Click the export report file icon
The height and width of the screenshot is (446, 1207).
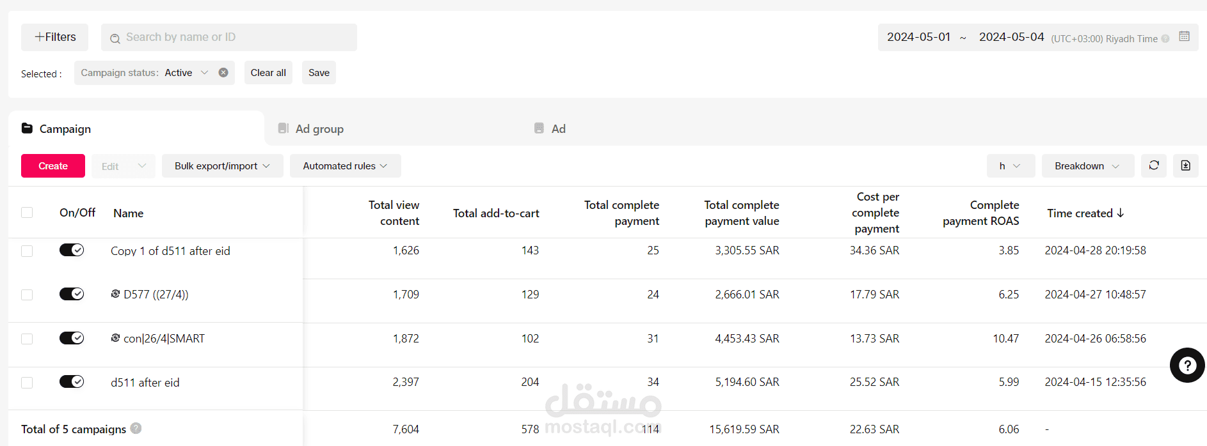[1185, 165]
